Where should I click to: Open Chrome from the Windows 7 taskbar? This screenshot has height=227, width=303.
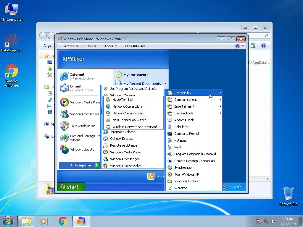pyautogui.click(x=63, y=221)
